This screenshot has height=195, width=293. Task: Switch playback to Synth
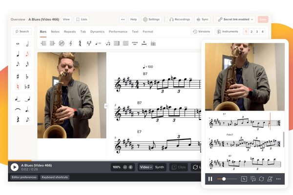coord(159,167)
